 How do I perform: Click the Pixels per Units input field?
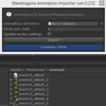pyautogui.click(x=75, y=29)
